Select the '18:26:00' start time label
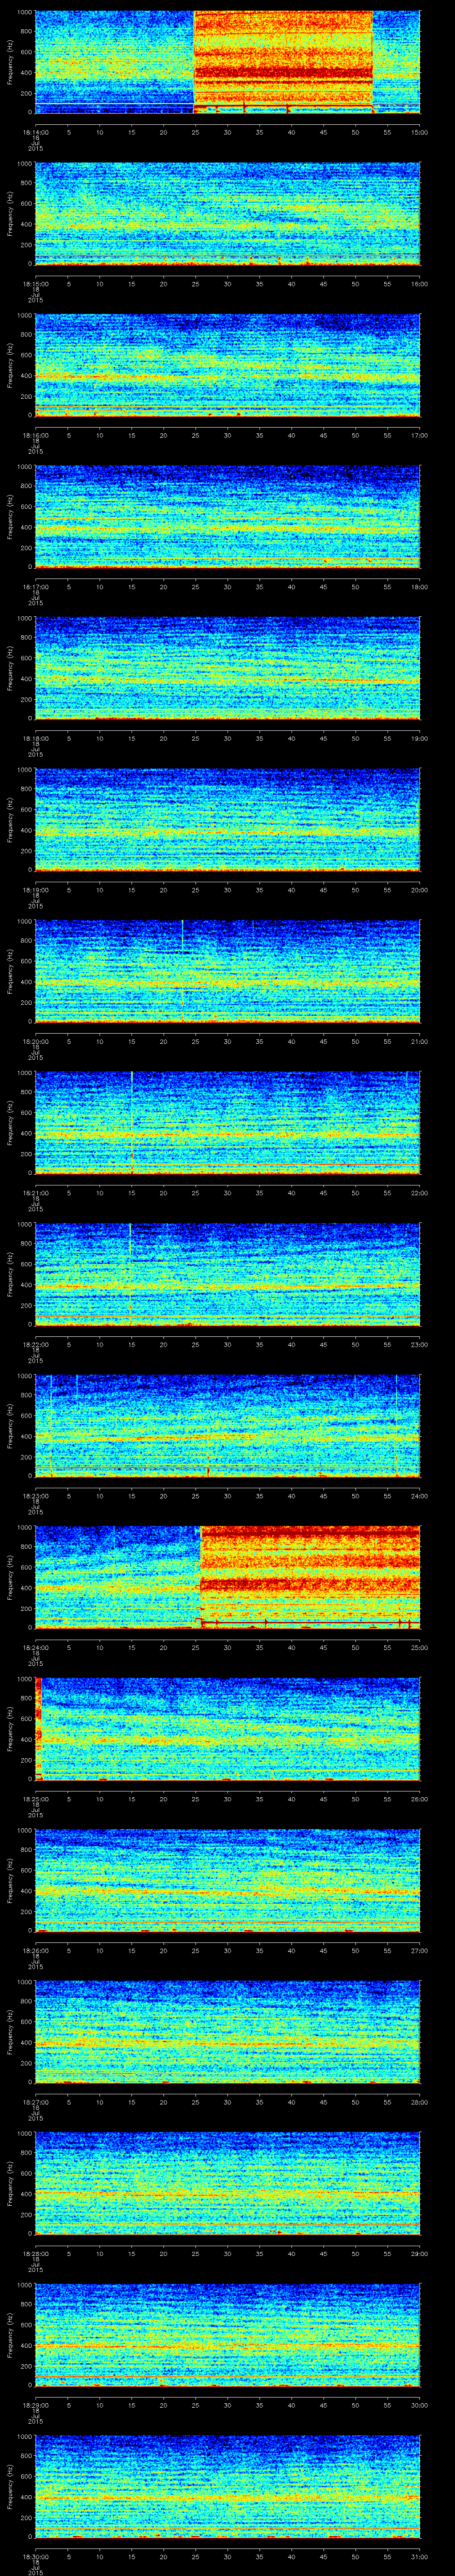The width and height of the screenshot is (455, 2576). click(x=35, y=1950)
